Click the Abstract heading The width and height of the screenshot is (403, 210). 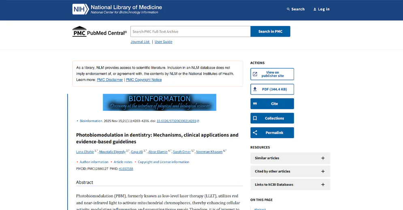85,182
